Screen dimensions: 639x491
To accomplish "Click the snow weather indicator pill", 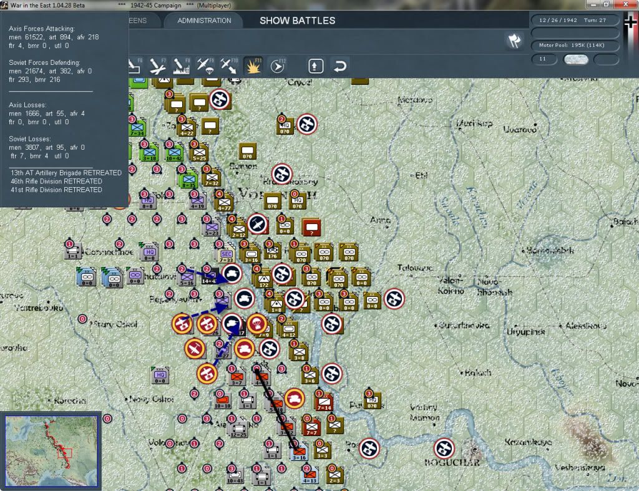I will pos(575,59).
